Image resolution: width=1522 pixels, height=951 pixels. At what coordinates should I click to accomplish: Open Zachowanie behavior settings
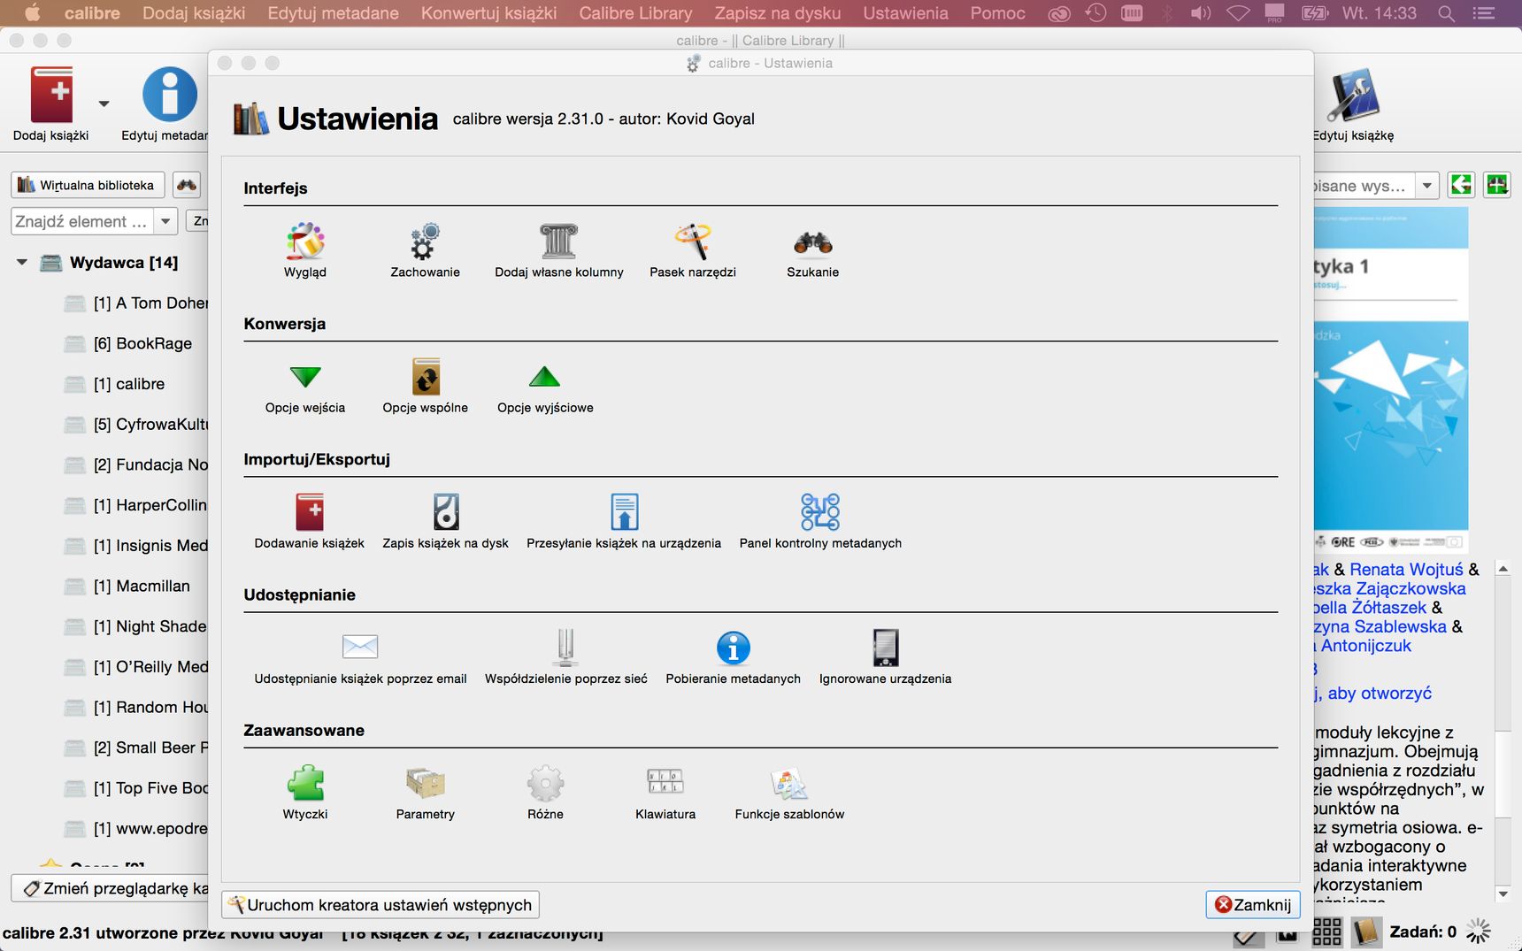425,250
